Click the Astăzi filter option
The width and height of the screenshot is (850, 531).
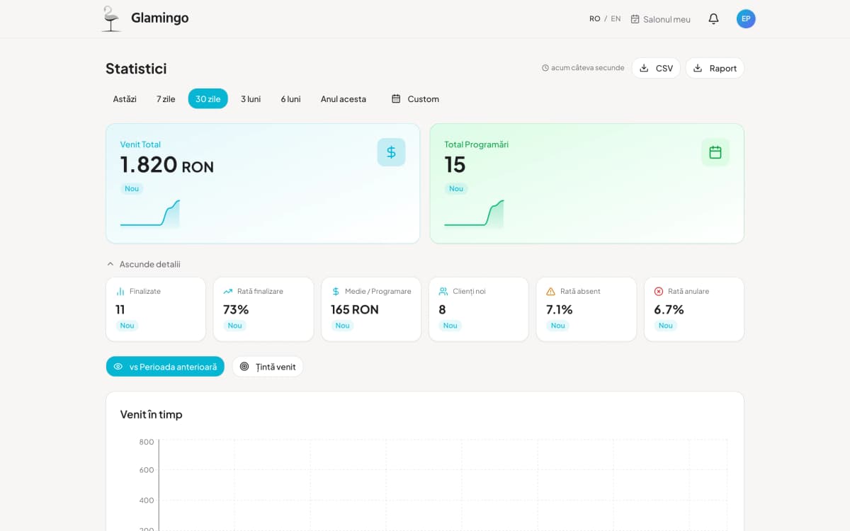[x=124, y=98]
